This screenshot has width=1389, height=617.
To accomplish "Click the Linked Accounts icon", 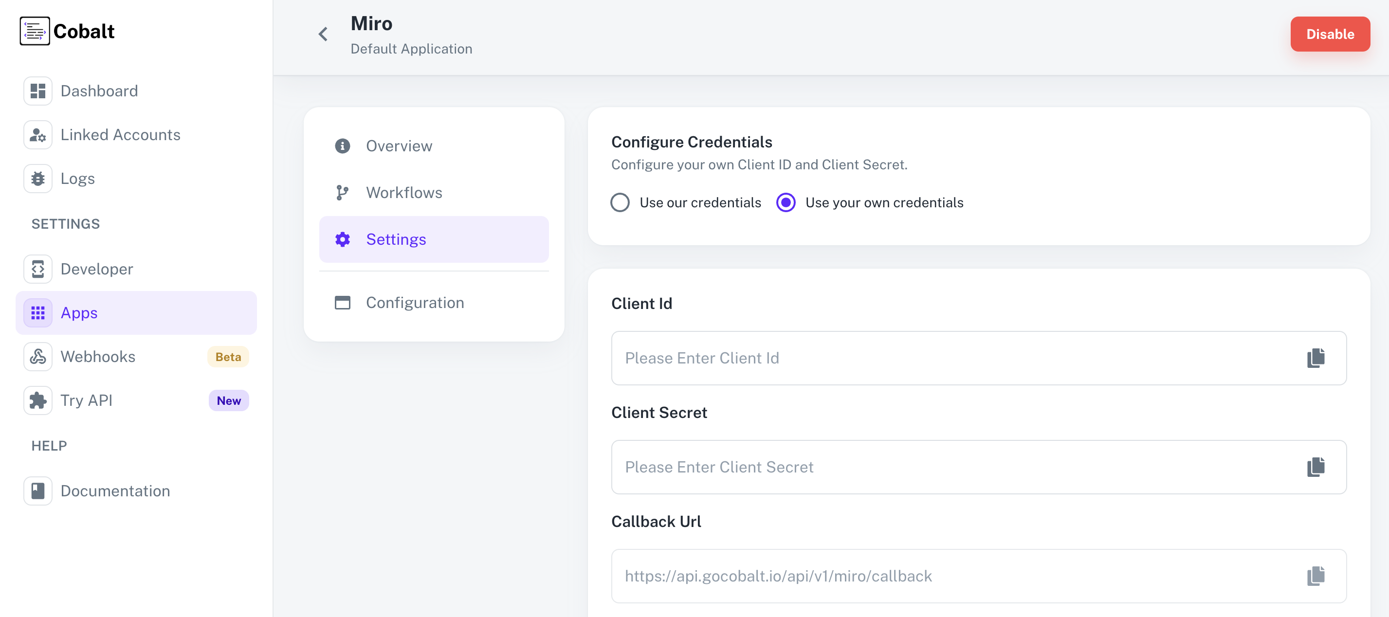I will 37,135.
